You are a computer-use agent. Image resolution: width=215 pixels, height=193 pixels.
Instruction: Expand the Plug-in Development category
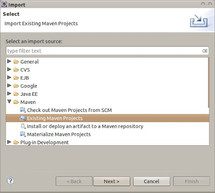coord(9,142)
